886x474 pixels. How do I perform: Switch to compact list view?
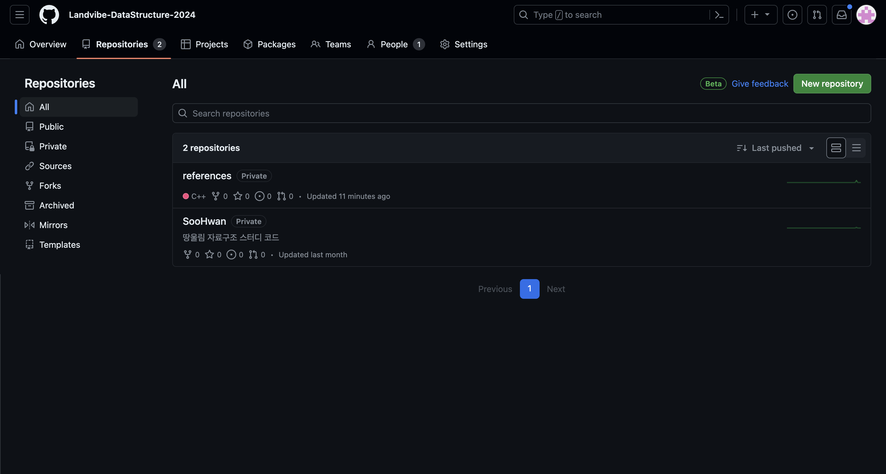[x=856, y=148]
